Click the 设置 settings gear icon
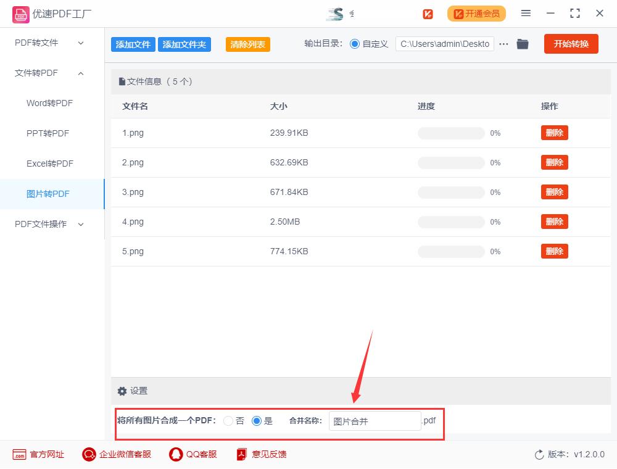617x469 pixels. tap(122, 391)
